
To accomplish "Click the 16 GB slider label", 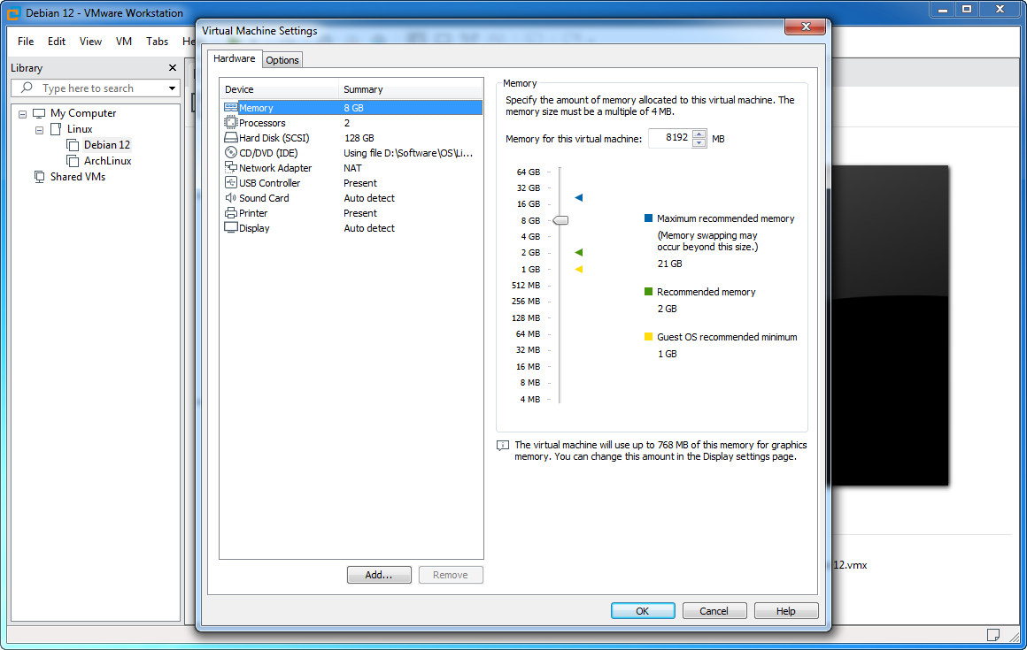I will click(528, 204).
